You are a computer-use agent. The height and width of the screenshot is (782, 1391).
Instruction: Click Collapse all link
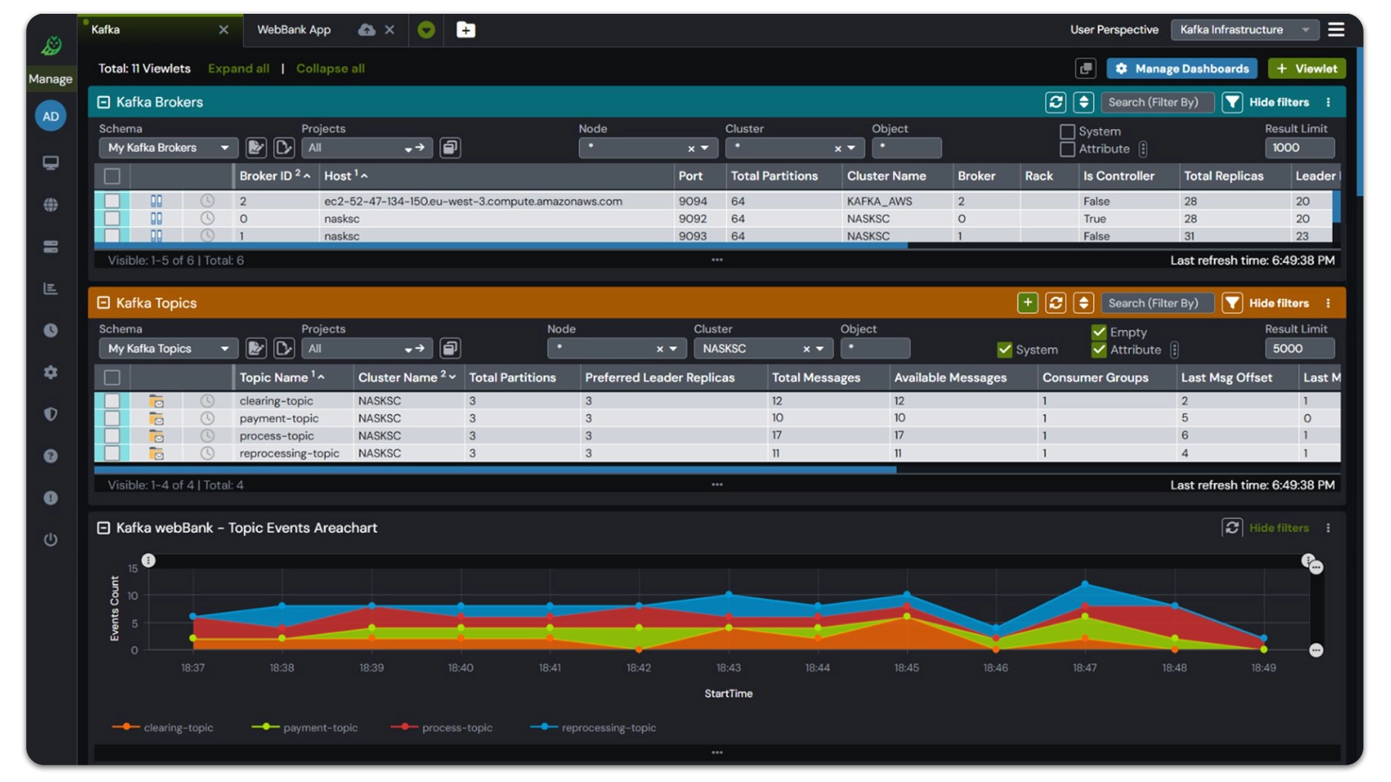click(330, 68)
